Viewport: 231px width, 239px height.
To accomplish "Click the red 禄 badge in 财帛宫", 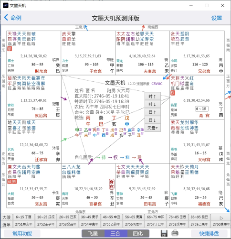I will click(10, 49).
